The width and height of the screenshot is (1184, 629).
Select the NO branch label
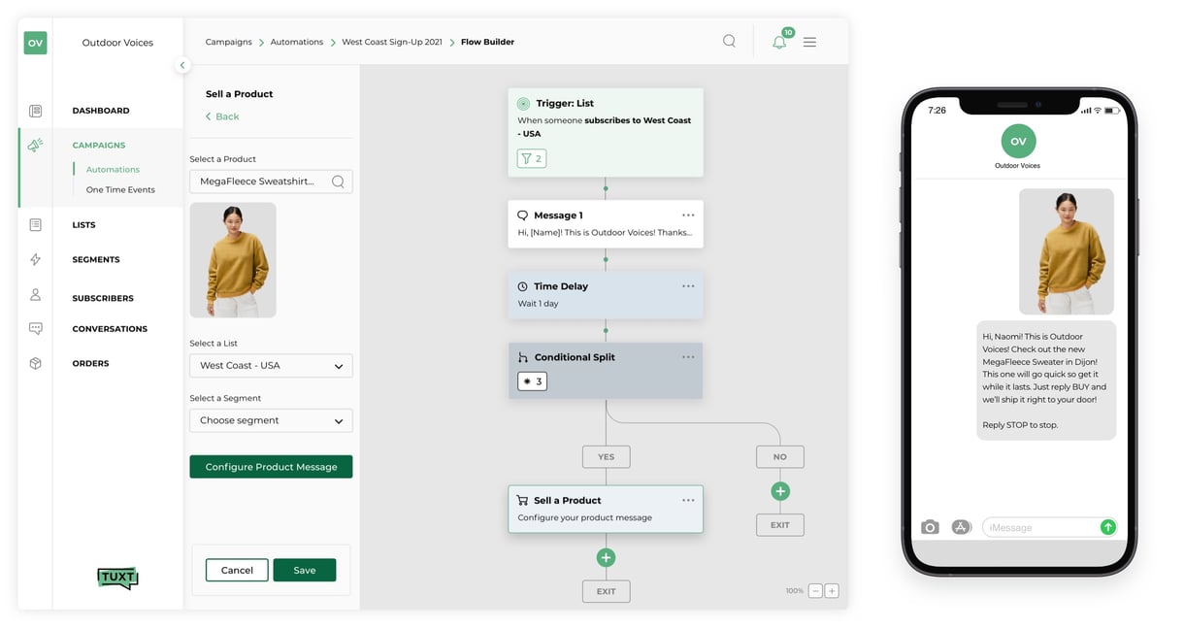780,456
